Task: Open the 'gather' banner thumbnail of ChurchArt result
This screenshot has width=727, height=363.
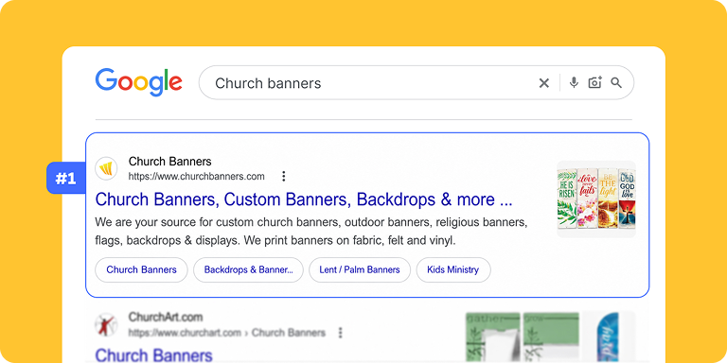Action: [x=492, y=337]
